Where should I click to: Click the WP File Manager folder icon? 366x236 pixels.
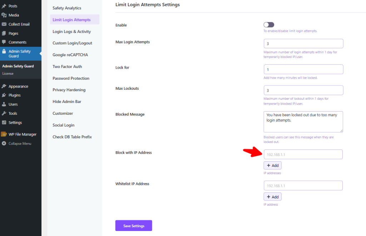coord(4,134)
